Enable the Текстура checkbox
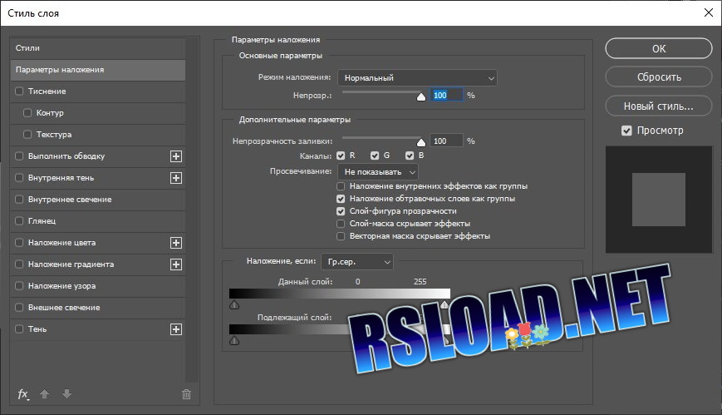 (x=27, y=135)
